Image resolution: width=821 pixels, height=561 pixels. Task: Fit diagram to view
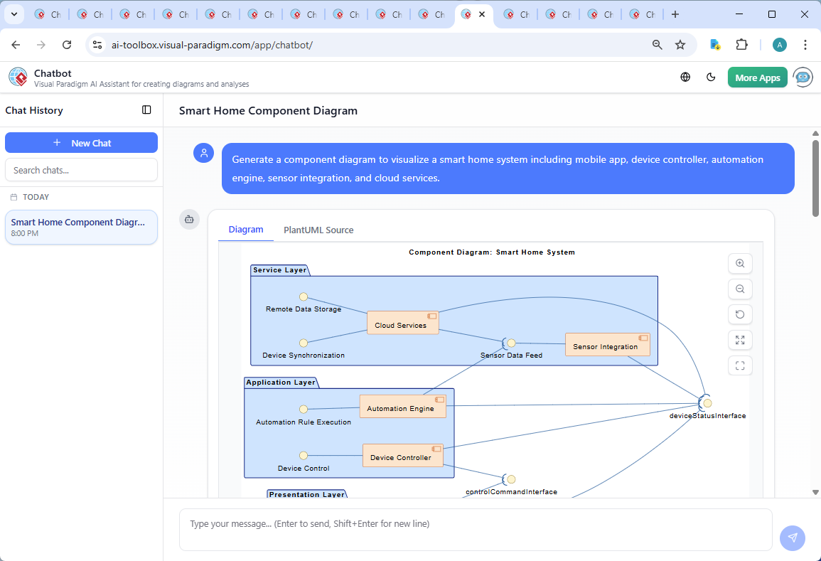tap(740, 341)
